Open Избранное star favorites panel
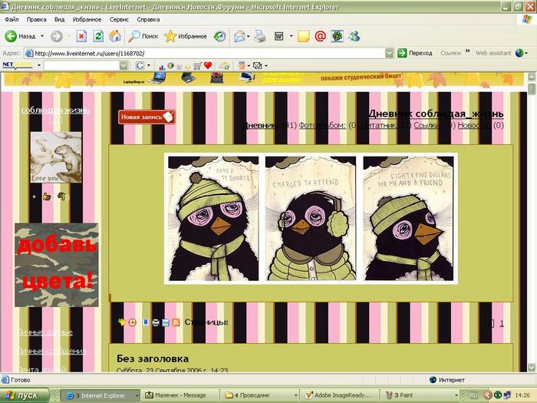Screen dimensions: 537x403 coord(186,36)
